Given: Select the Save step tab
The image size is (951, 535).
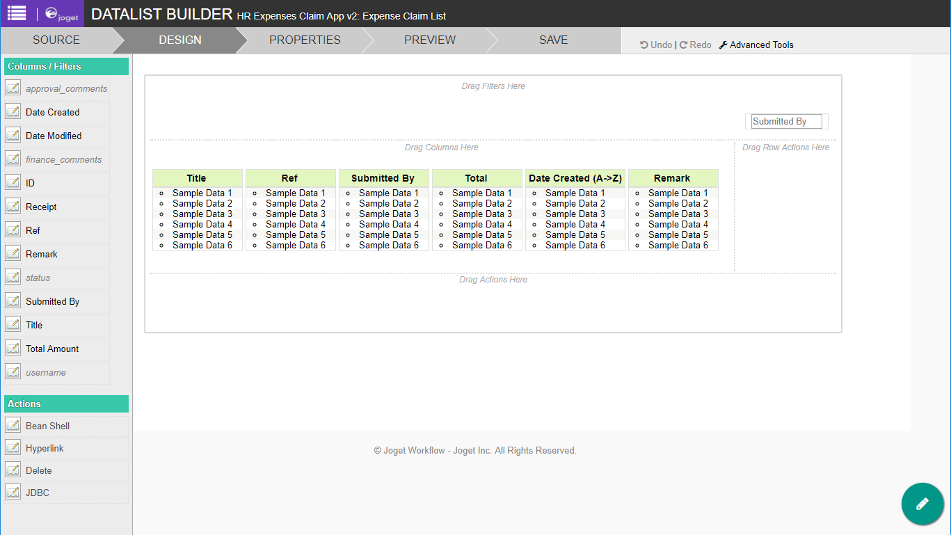Looking at the screenshot, I should (x=553, y=40).
